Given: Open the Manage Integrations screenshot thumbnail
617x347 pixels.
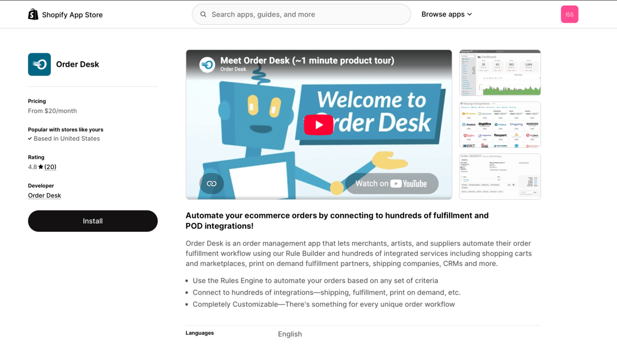Looking at the screenshot, I should pos(500,124).
